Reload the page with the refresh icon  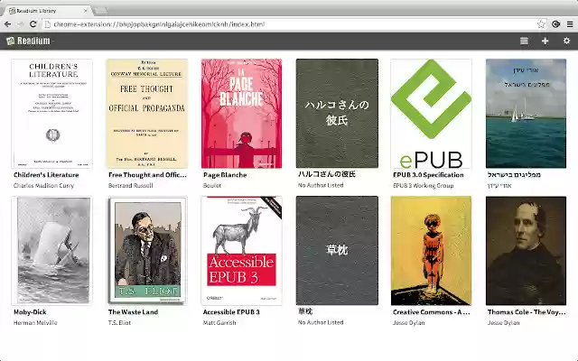click(x=33, y=24)
